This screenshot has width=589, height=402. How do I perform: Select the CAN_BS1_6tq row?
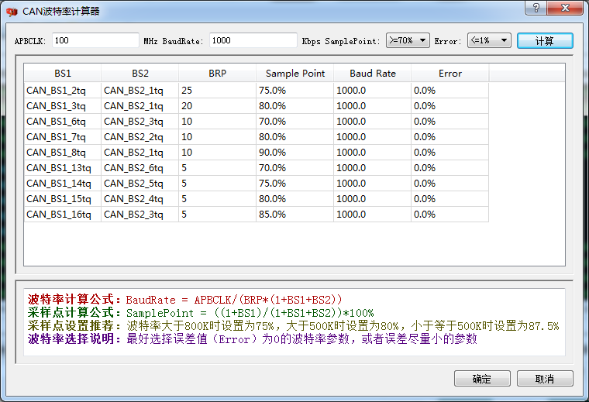tap(257, 122)
